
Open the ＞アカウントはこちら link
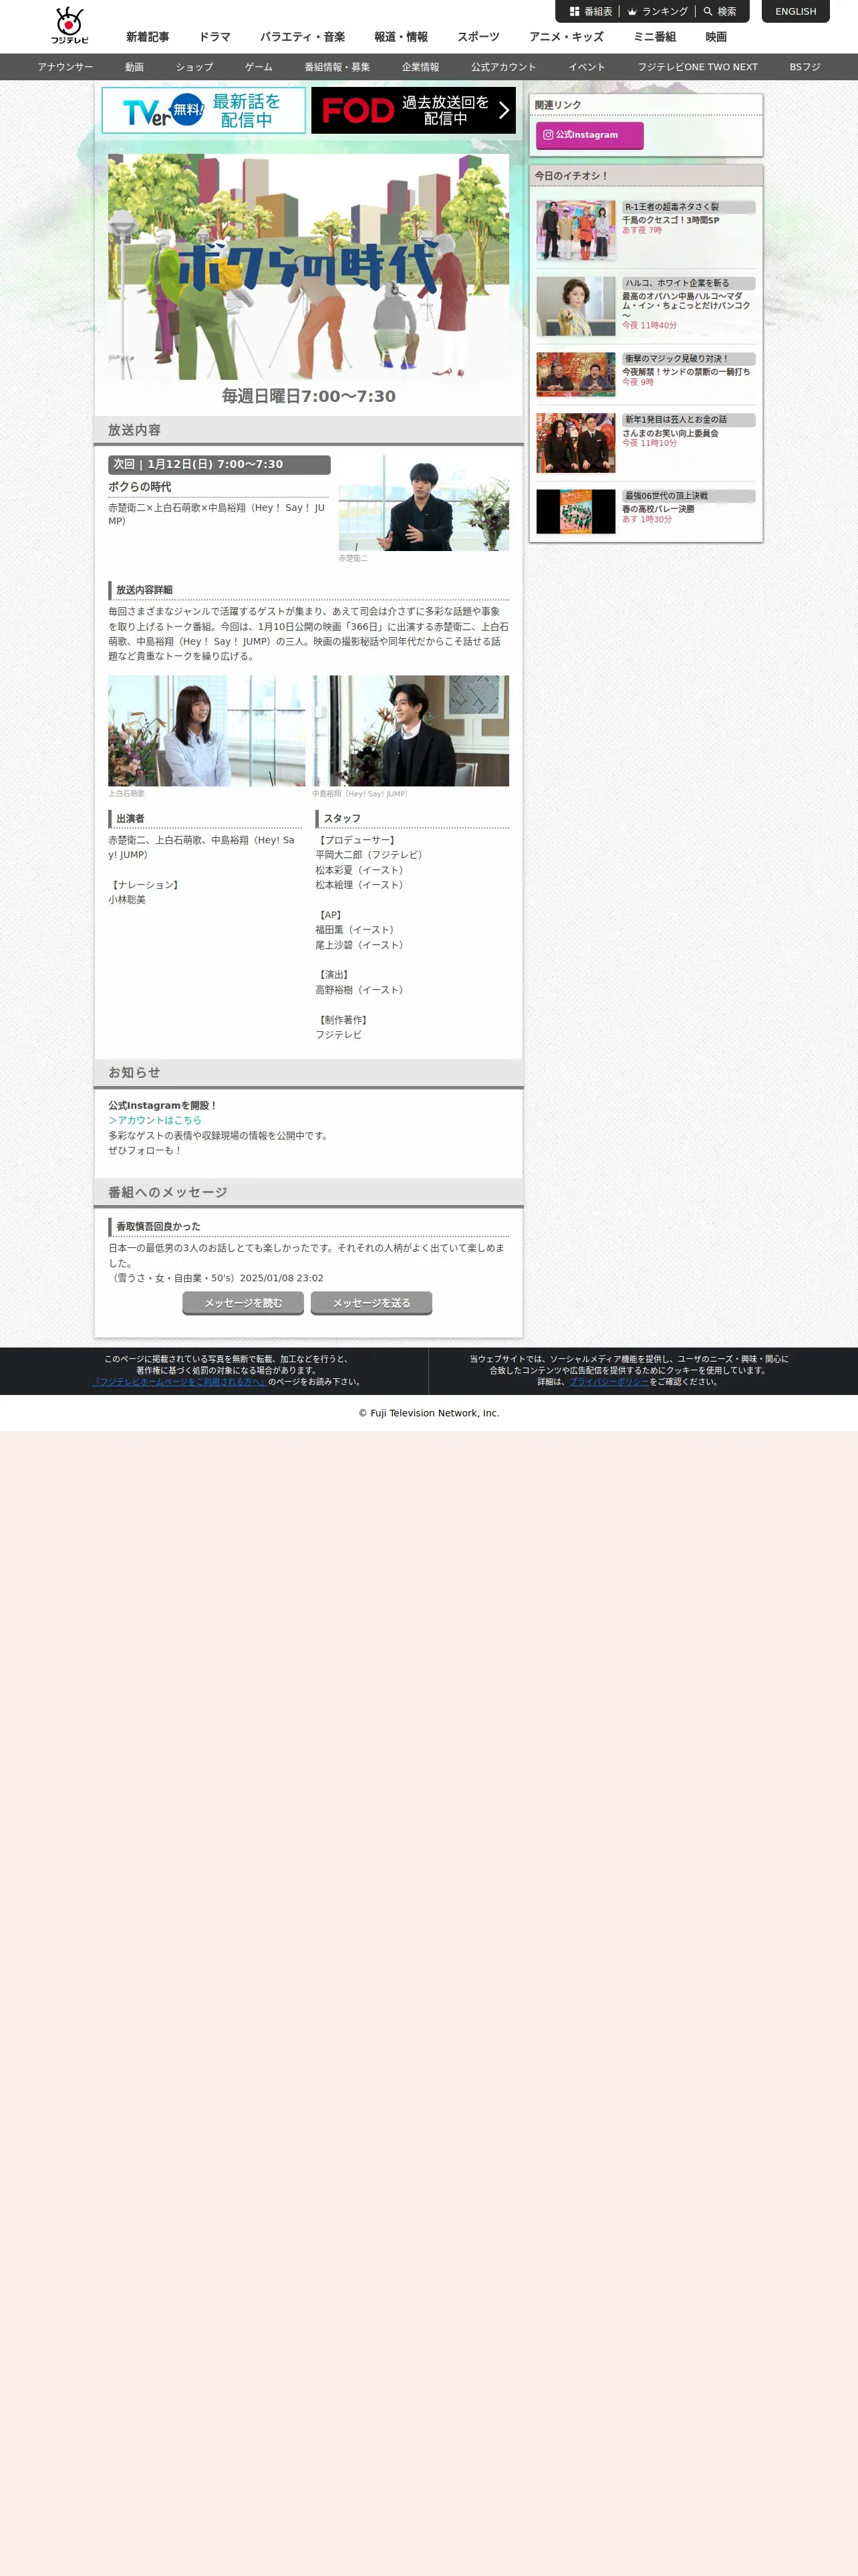tap(155, 1120)
